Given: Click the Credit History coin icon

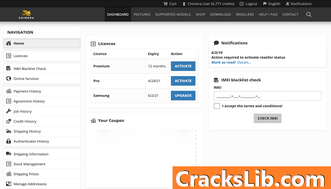Looking at the screenshot, I should (x=9, y=121).
